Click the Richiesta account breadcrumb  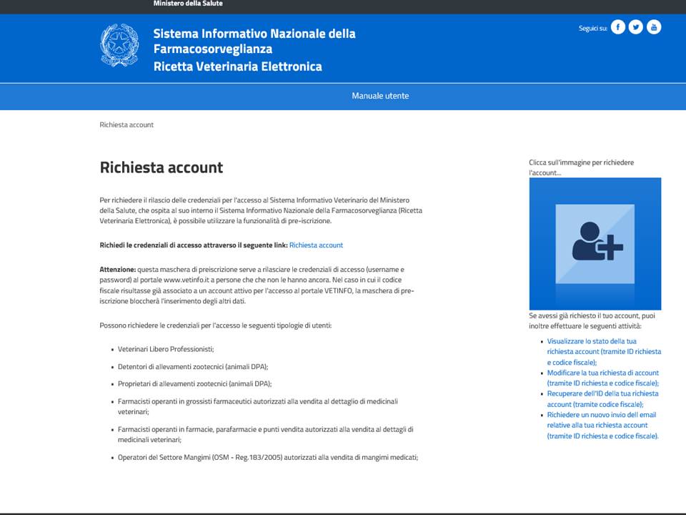126,124
